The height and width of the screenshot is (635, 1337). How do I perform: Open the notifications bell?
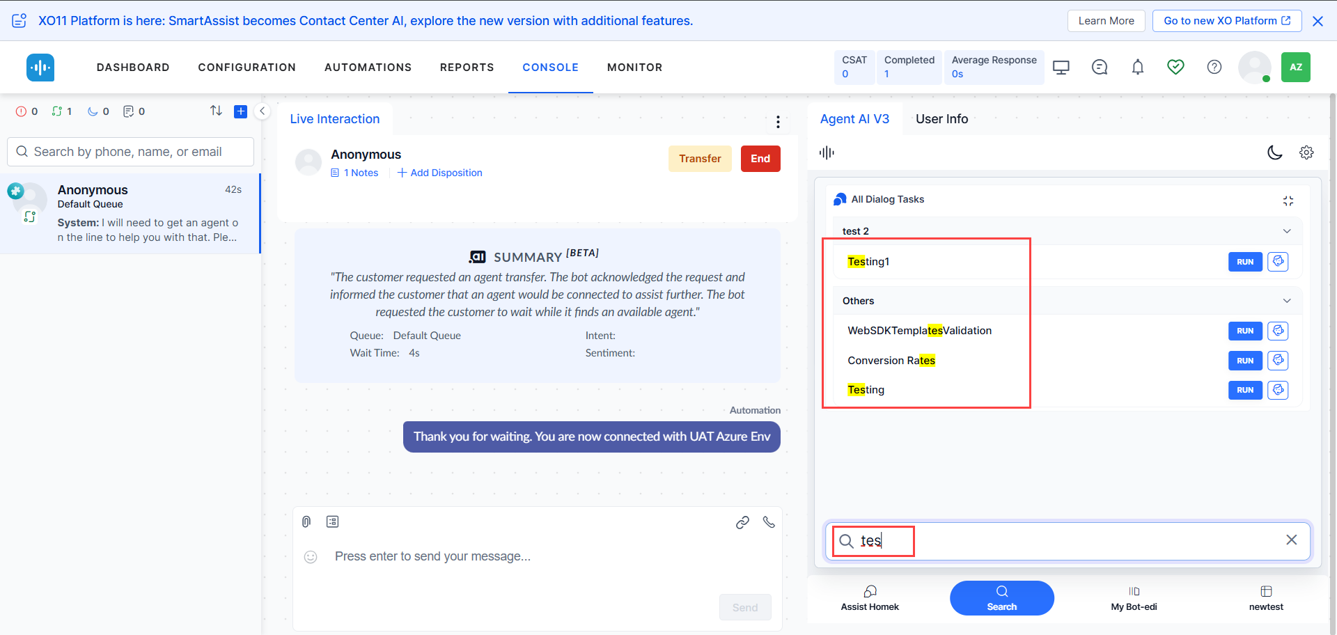coord(1137,67)
